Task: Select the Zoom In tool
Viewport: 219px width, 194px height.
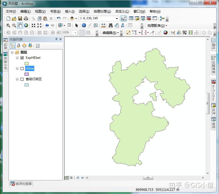Action: (x=8, y=25)
